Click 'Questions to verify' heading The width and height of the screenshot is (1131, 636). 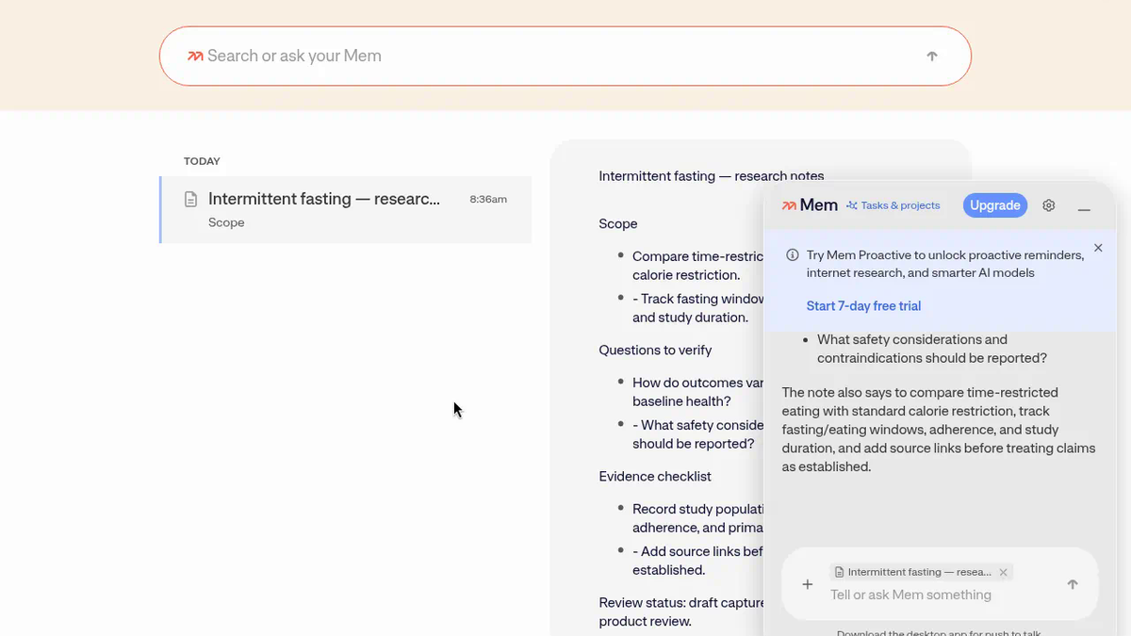point(655,350)
